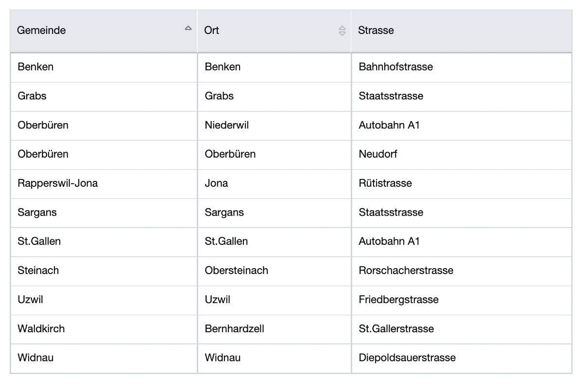This screenshot has width=583, height=388.
Task: Select the Benken cell in Gemeinde column
Action: tap(35, 67)
